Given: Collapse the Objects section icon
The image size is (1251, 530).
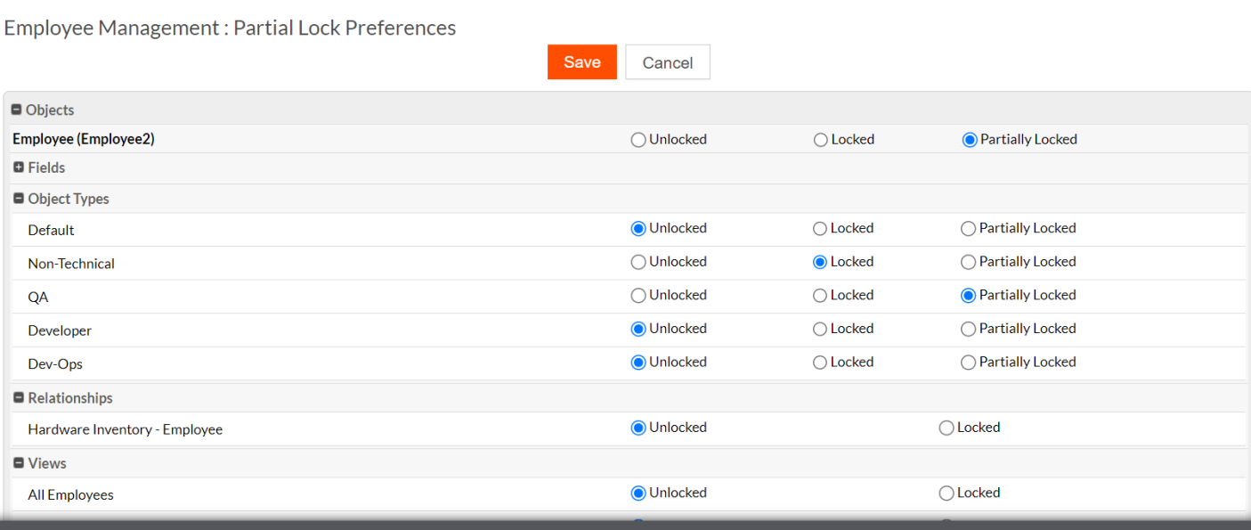Looking at the screenshot, I should click(17, 110).
